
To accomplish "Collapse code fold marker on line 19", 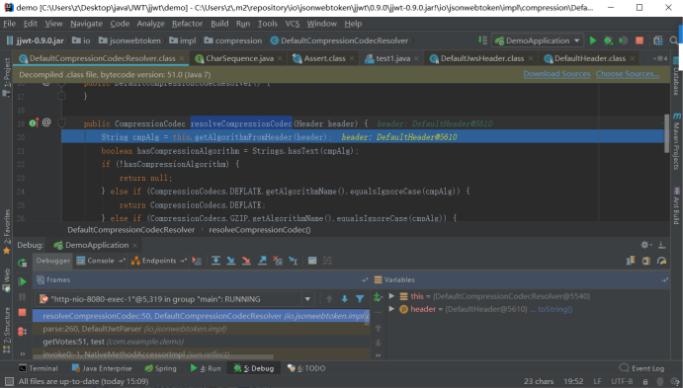I will tap(61, 123).
